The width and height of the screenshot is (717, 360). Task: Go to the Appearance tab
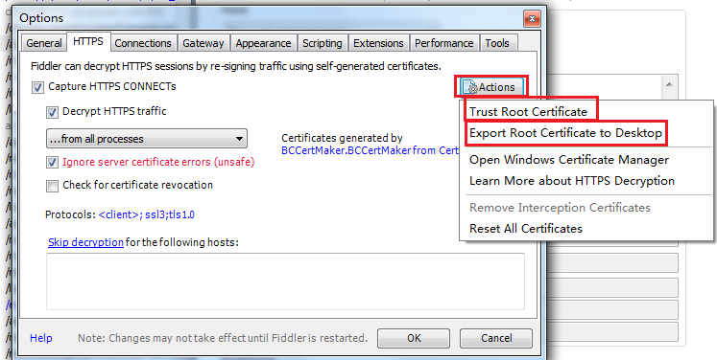point(263,43)
